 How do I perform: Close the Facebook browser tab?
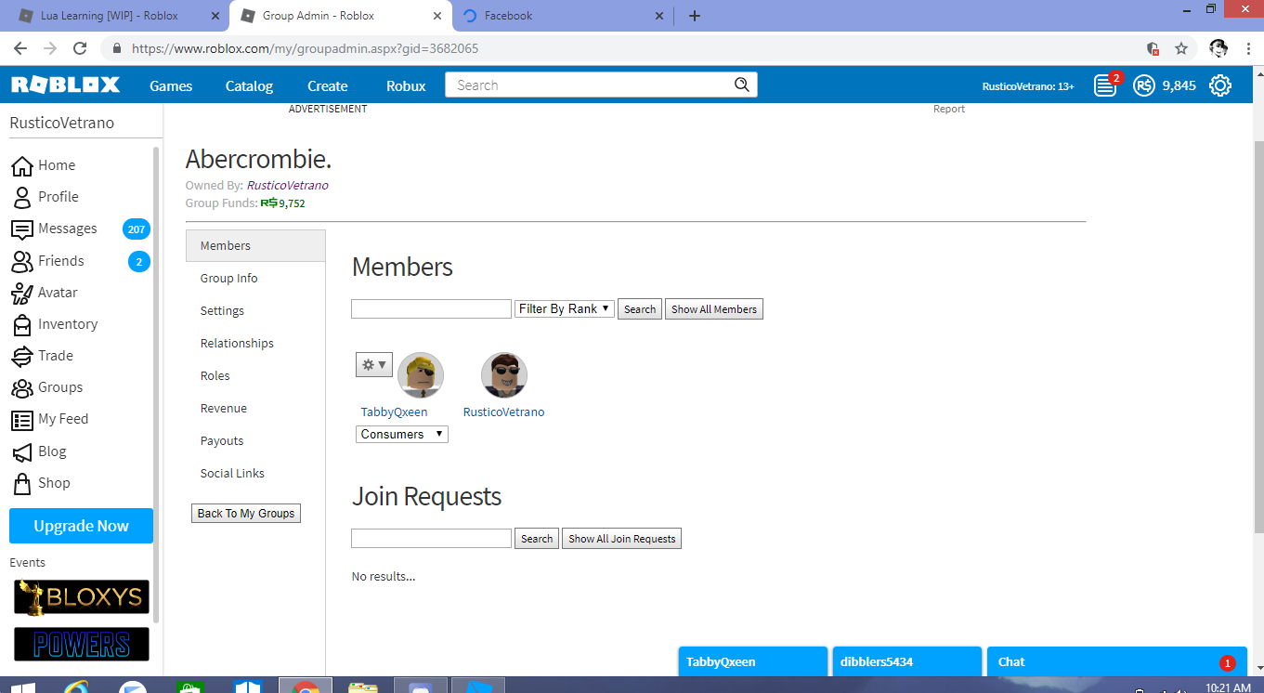pyautogui.click(x=659, y=16)
